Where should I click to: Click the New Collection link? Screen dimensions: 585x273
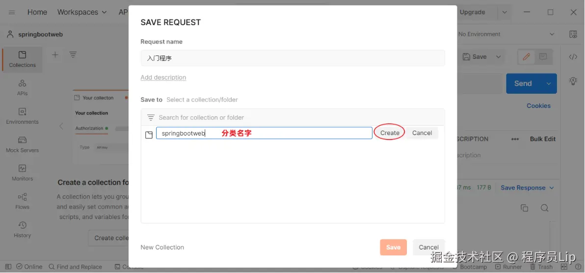(162, 247)
